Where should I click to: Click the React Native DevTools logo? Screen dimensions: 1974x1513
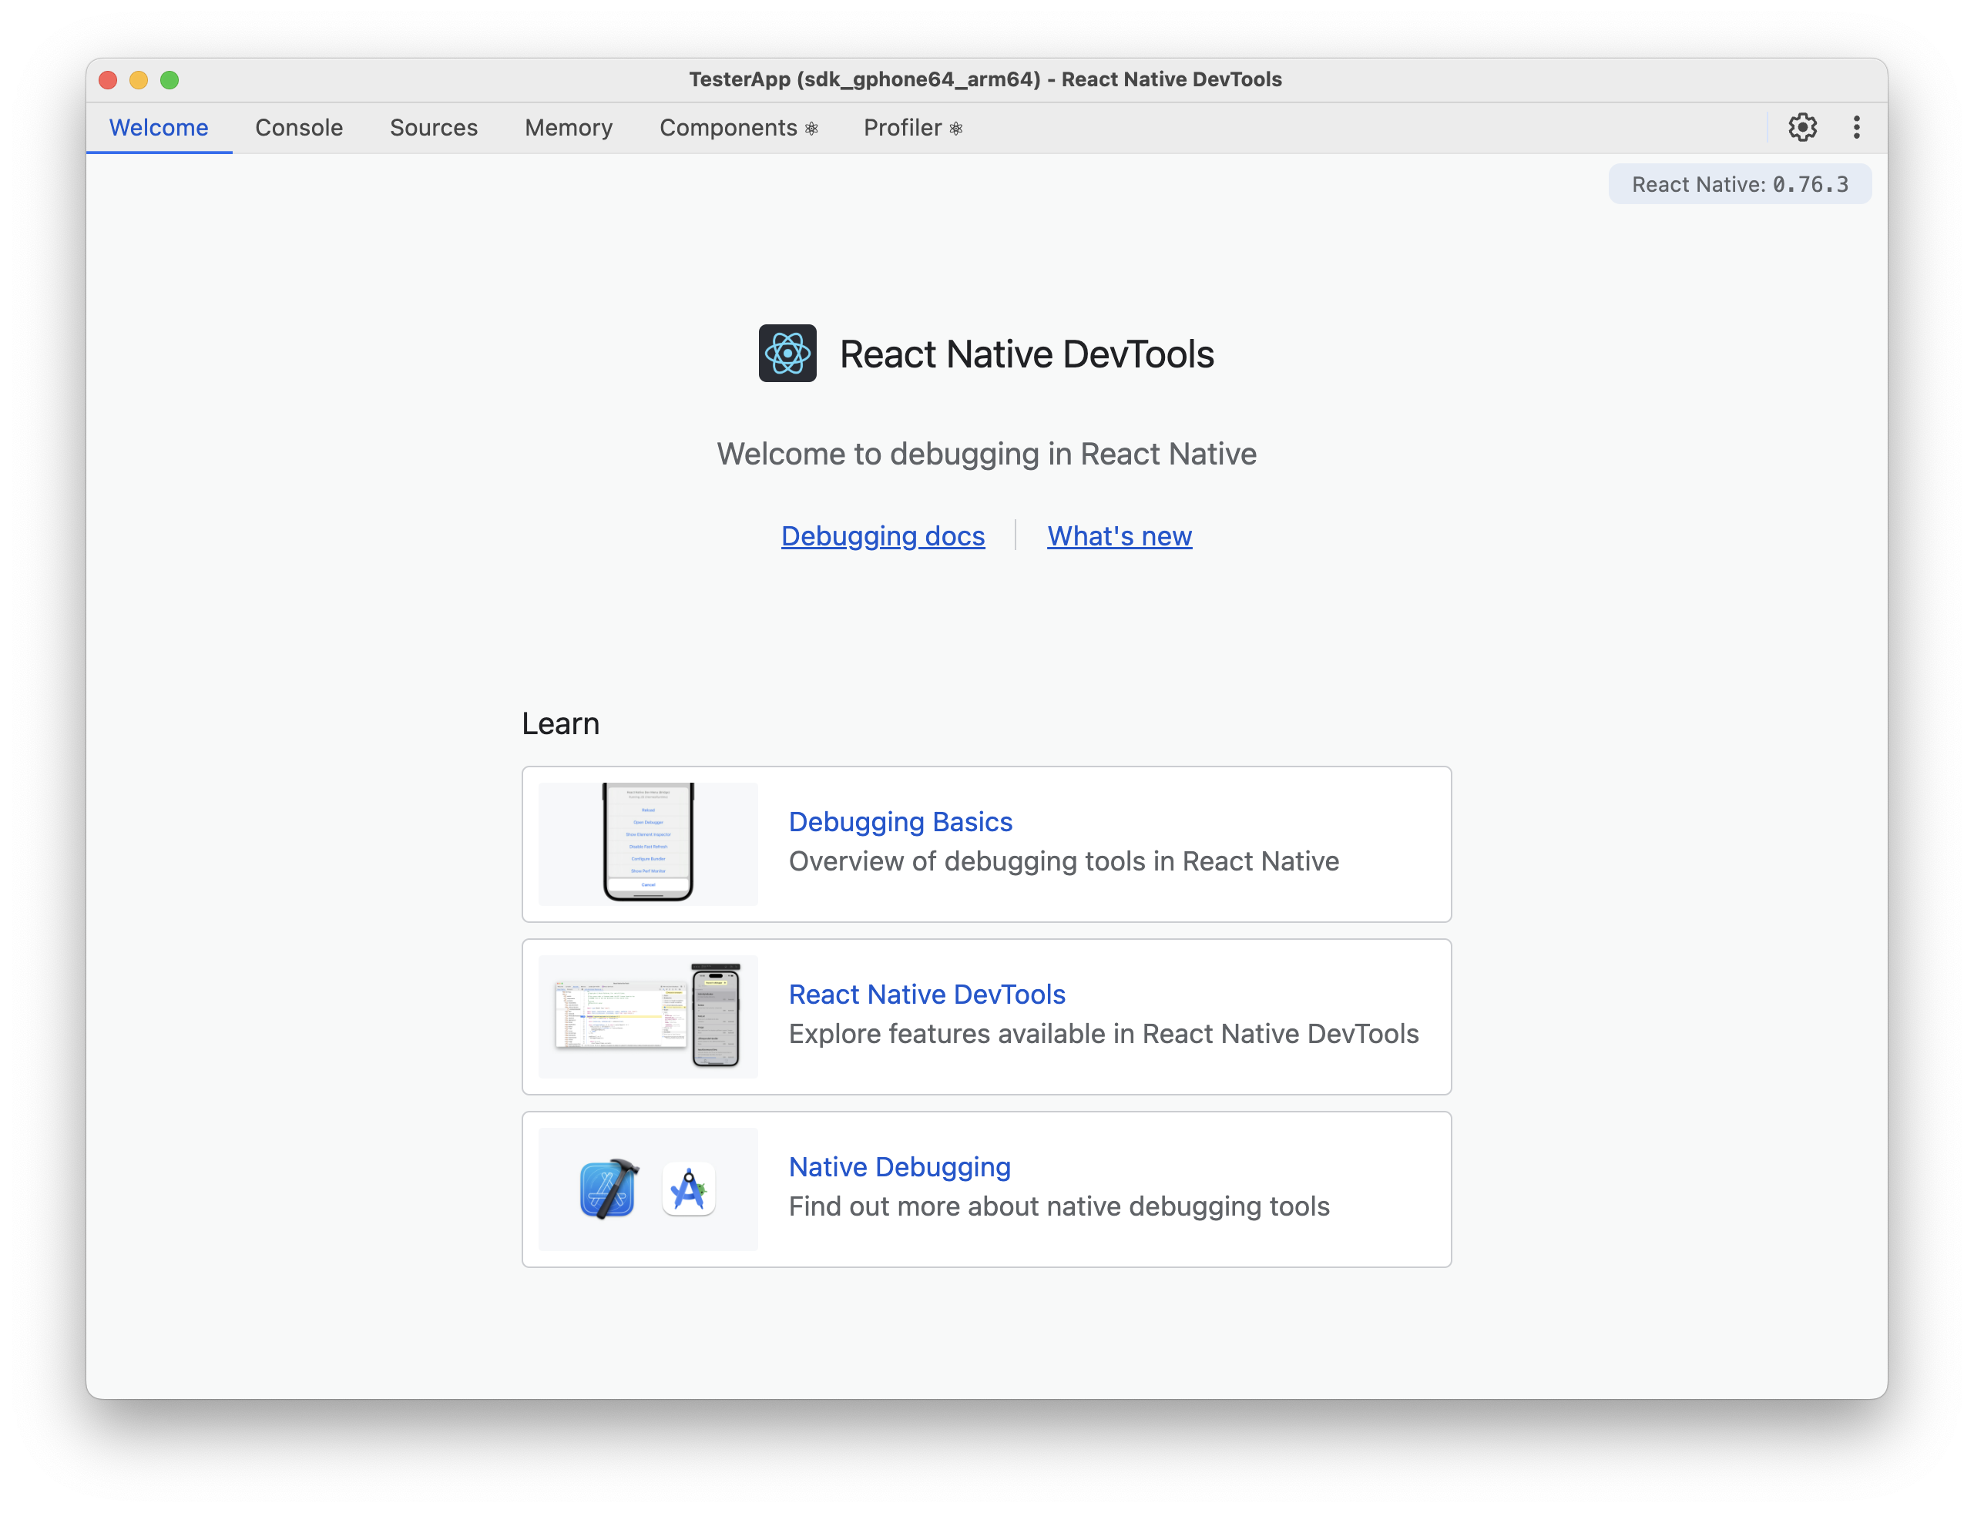tap(788, 354)
